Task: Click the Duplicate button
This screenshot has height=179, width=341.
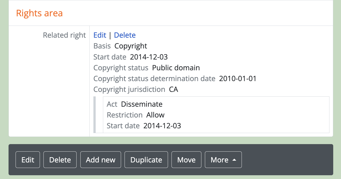Action: point(146,160)
